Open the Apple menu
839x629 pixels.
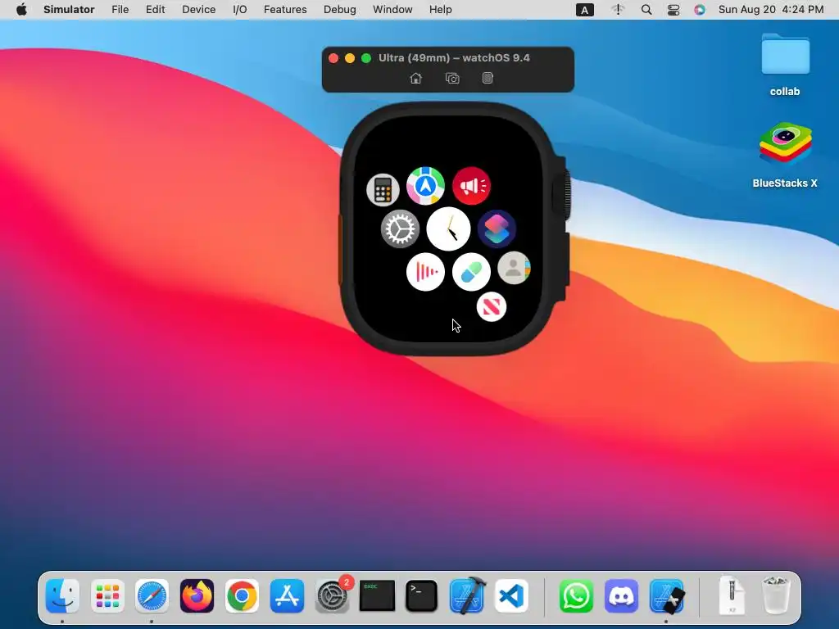point(21,10)
